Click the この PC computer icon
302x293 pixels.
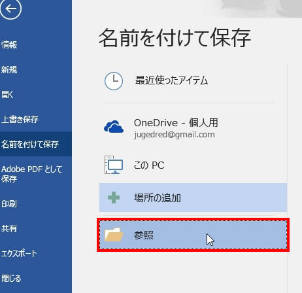tap(114, 165)
